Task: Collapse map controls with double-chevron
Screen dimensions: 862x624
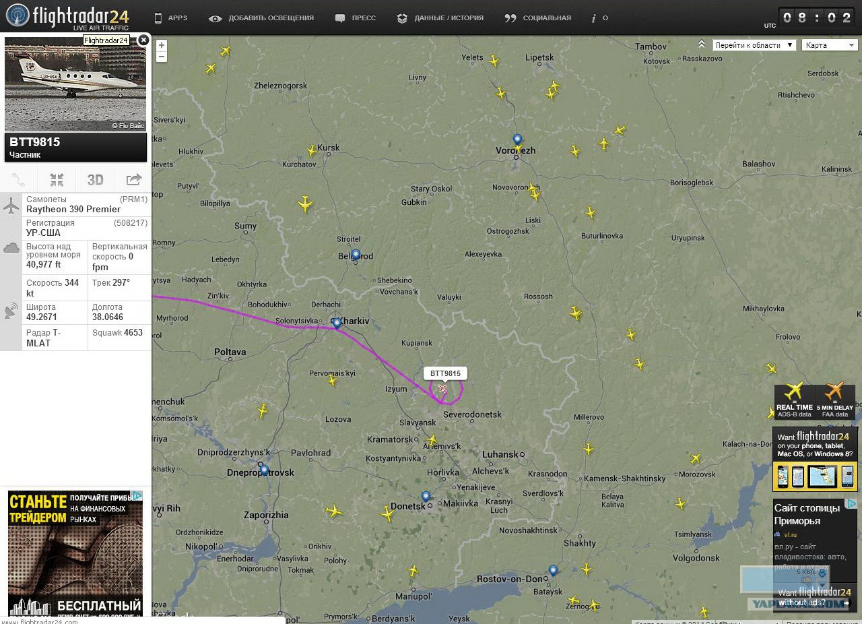Action: pyautogui.click(x=702, y=44)
